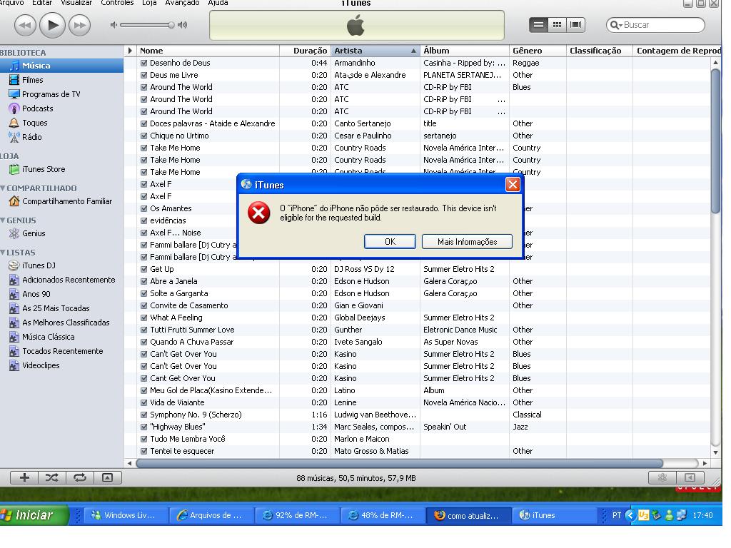Toggle repeat mode
The width and height of the screenshot is (731, 548).
(x=80, y=477)
